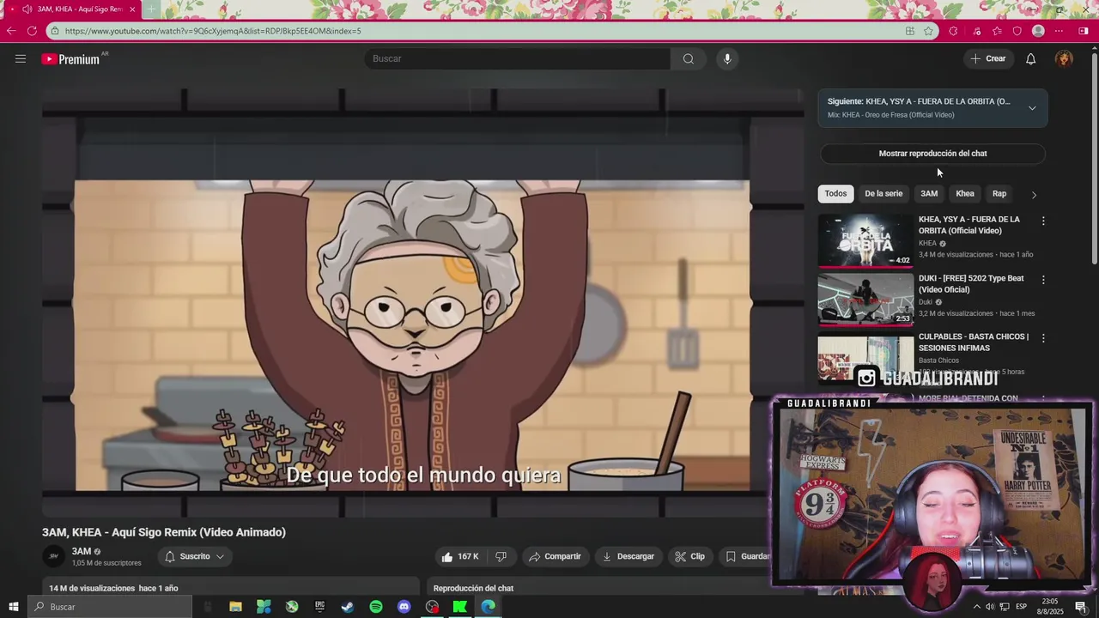Open options for KHEA FUERA DE LA ORBITA video

tap(1043, 221)
